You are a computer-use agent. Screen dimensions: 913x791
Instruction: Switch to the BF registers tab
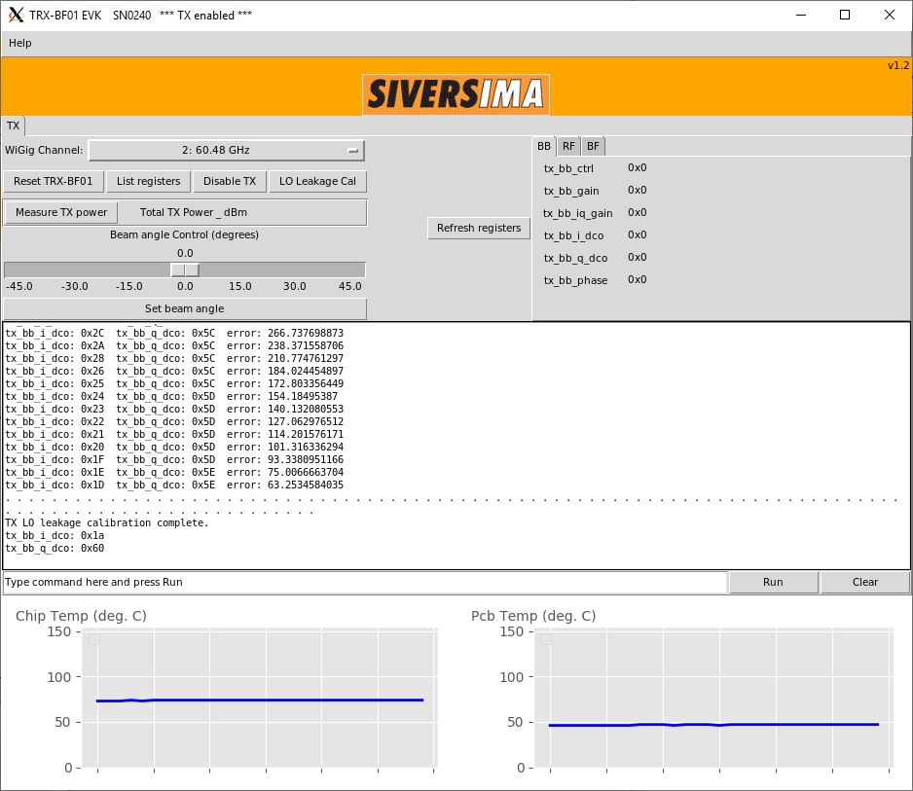click(593, 146)
